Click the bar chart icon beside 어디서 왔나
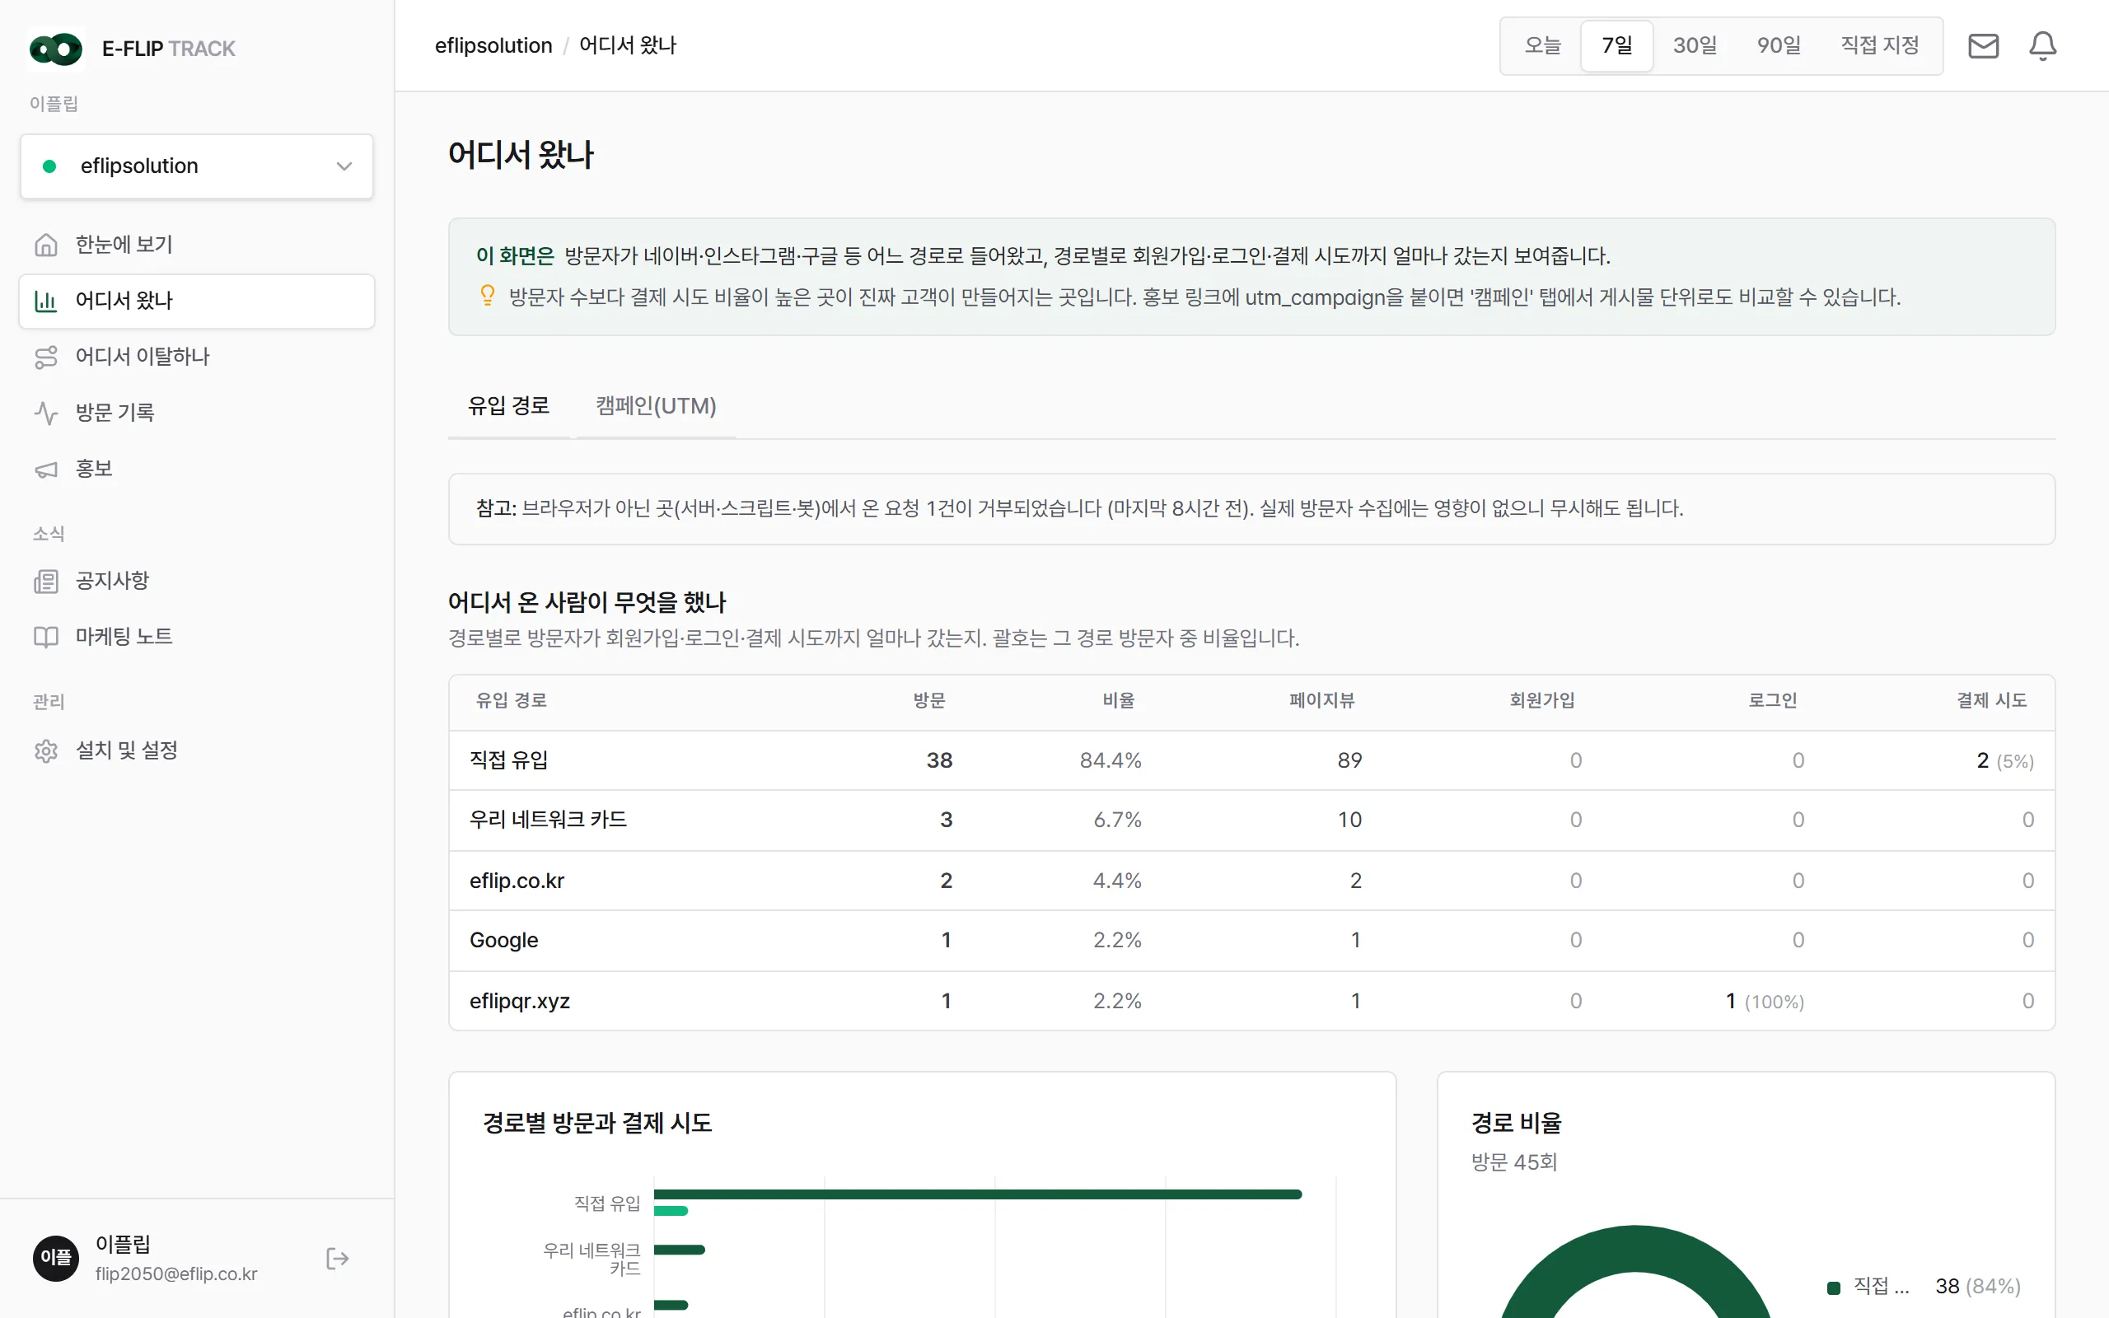 click(x=46, y=301)
